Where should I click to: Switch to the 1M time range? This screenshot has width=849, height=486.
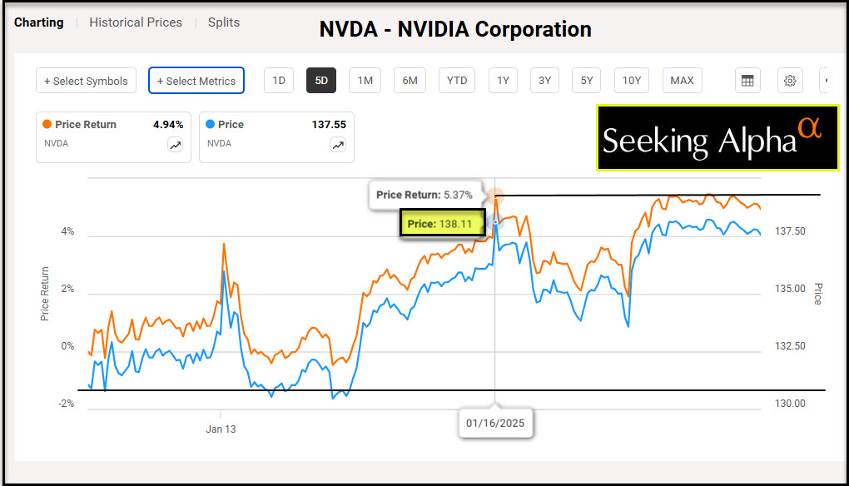coord(365,81)
